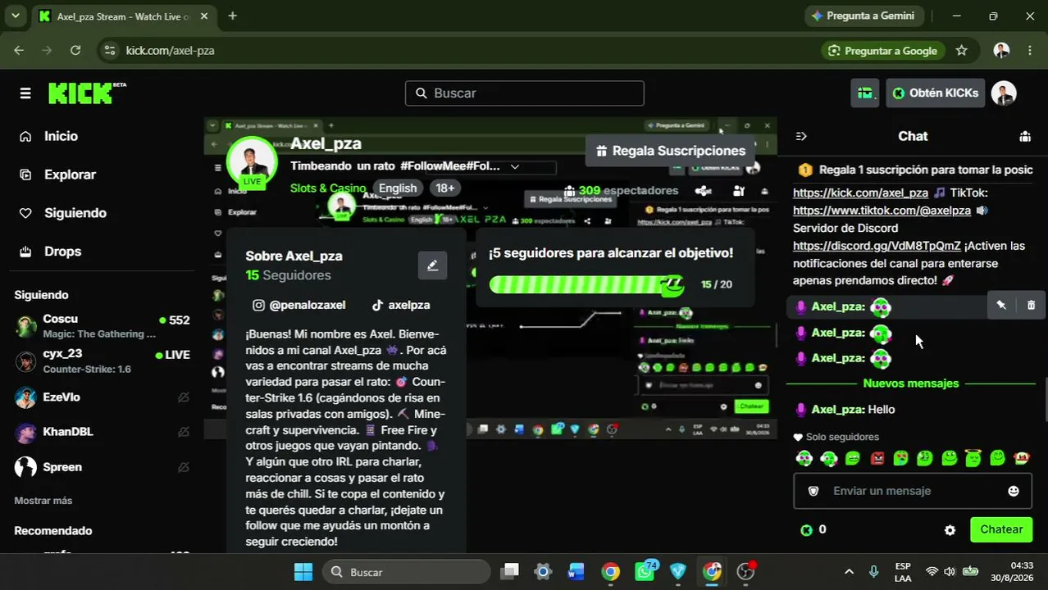
Task: Open the dashboard icon beside Obtén KICKs
Action: click(x=865, y=93)
